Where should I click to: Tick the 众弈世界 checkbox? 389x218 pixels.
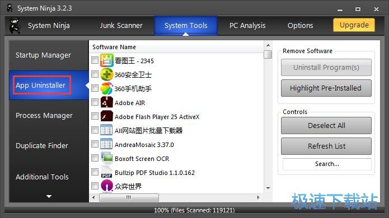[95, 186]
